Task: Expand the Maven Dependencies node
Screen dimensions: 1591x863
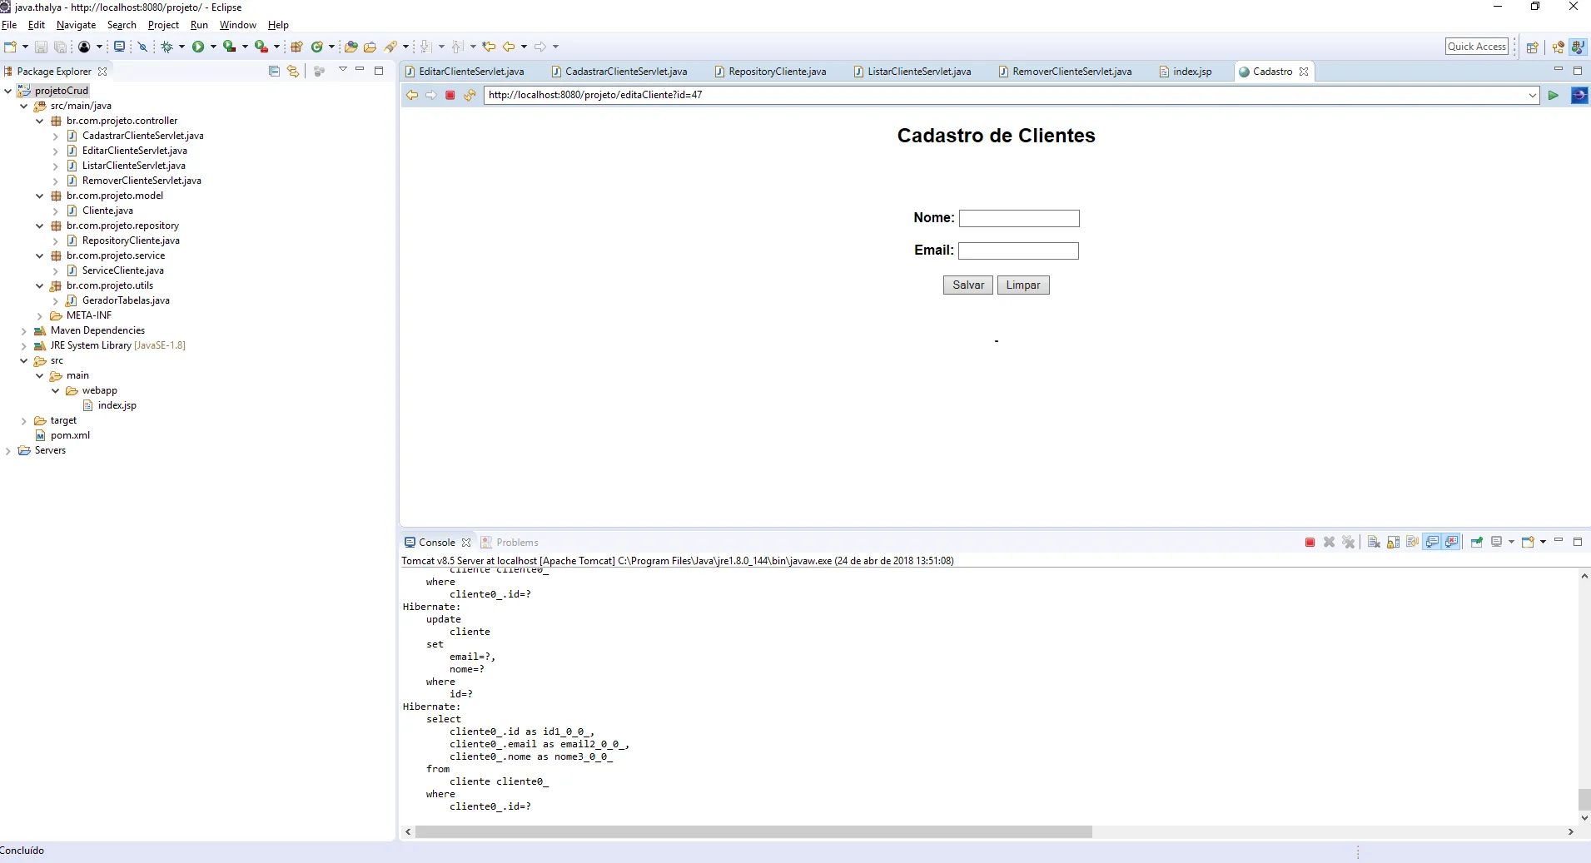Action: pyautogui.click(x=24, y=331)
